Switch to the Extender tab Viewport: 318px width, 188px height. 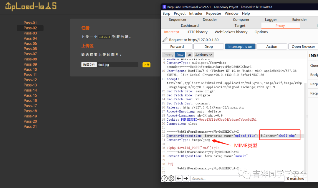pyautogui.click(x=299, y=19)
